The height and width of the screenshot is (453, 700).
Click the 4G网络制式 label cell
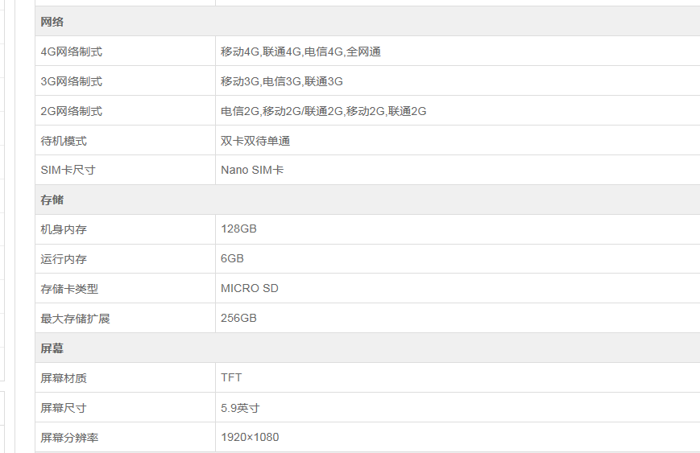72,51
